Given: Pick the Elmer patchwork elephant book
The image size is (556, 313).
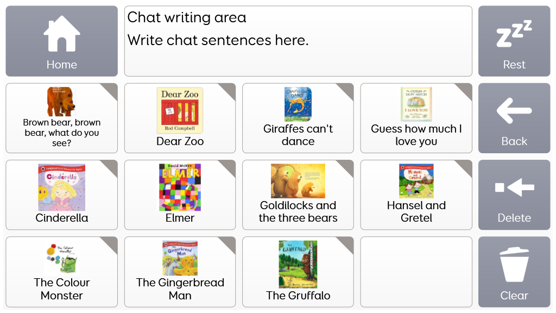Looking at the screenshot, I should point(180,187).
